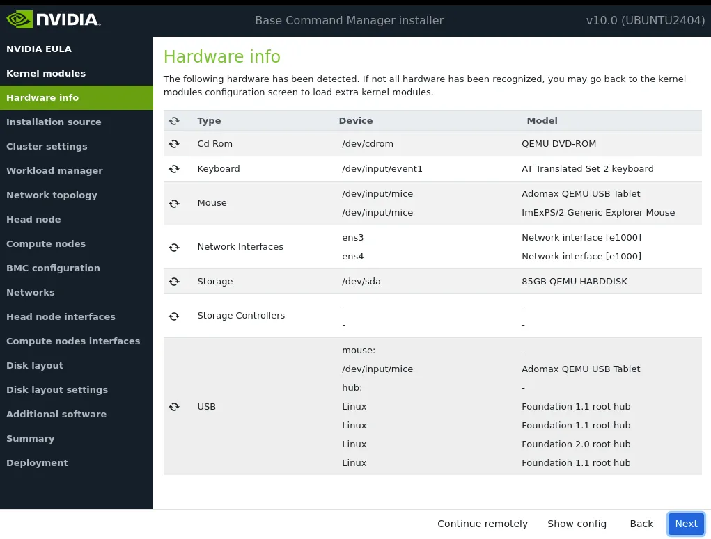The image size is (711, 539).
Task: Open Disk layout settings
Action: pyautogui.click(x=77, y=390)
